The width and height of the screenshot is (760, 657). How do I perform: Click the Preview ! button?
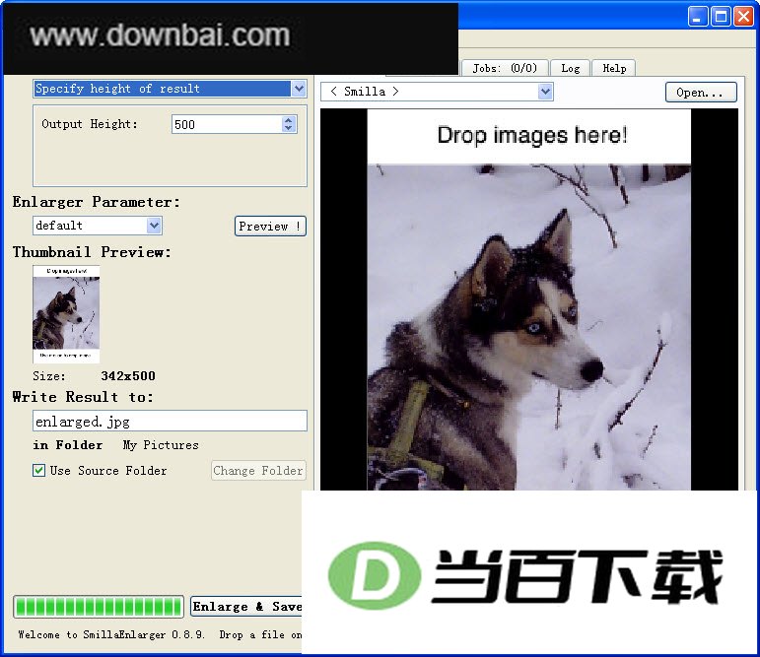tap(270, 227)
